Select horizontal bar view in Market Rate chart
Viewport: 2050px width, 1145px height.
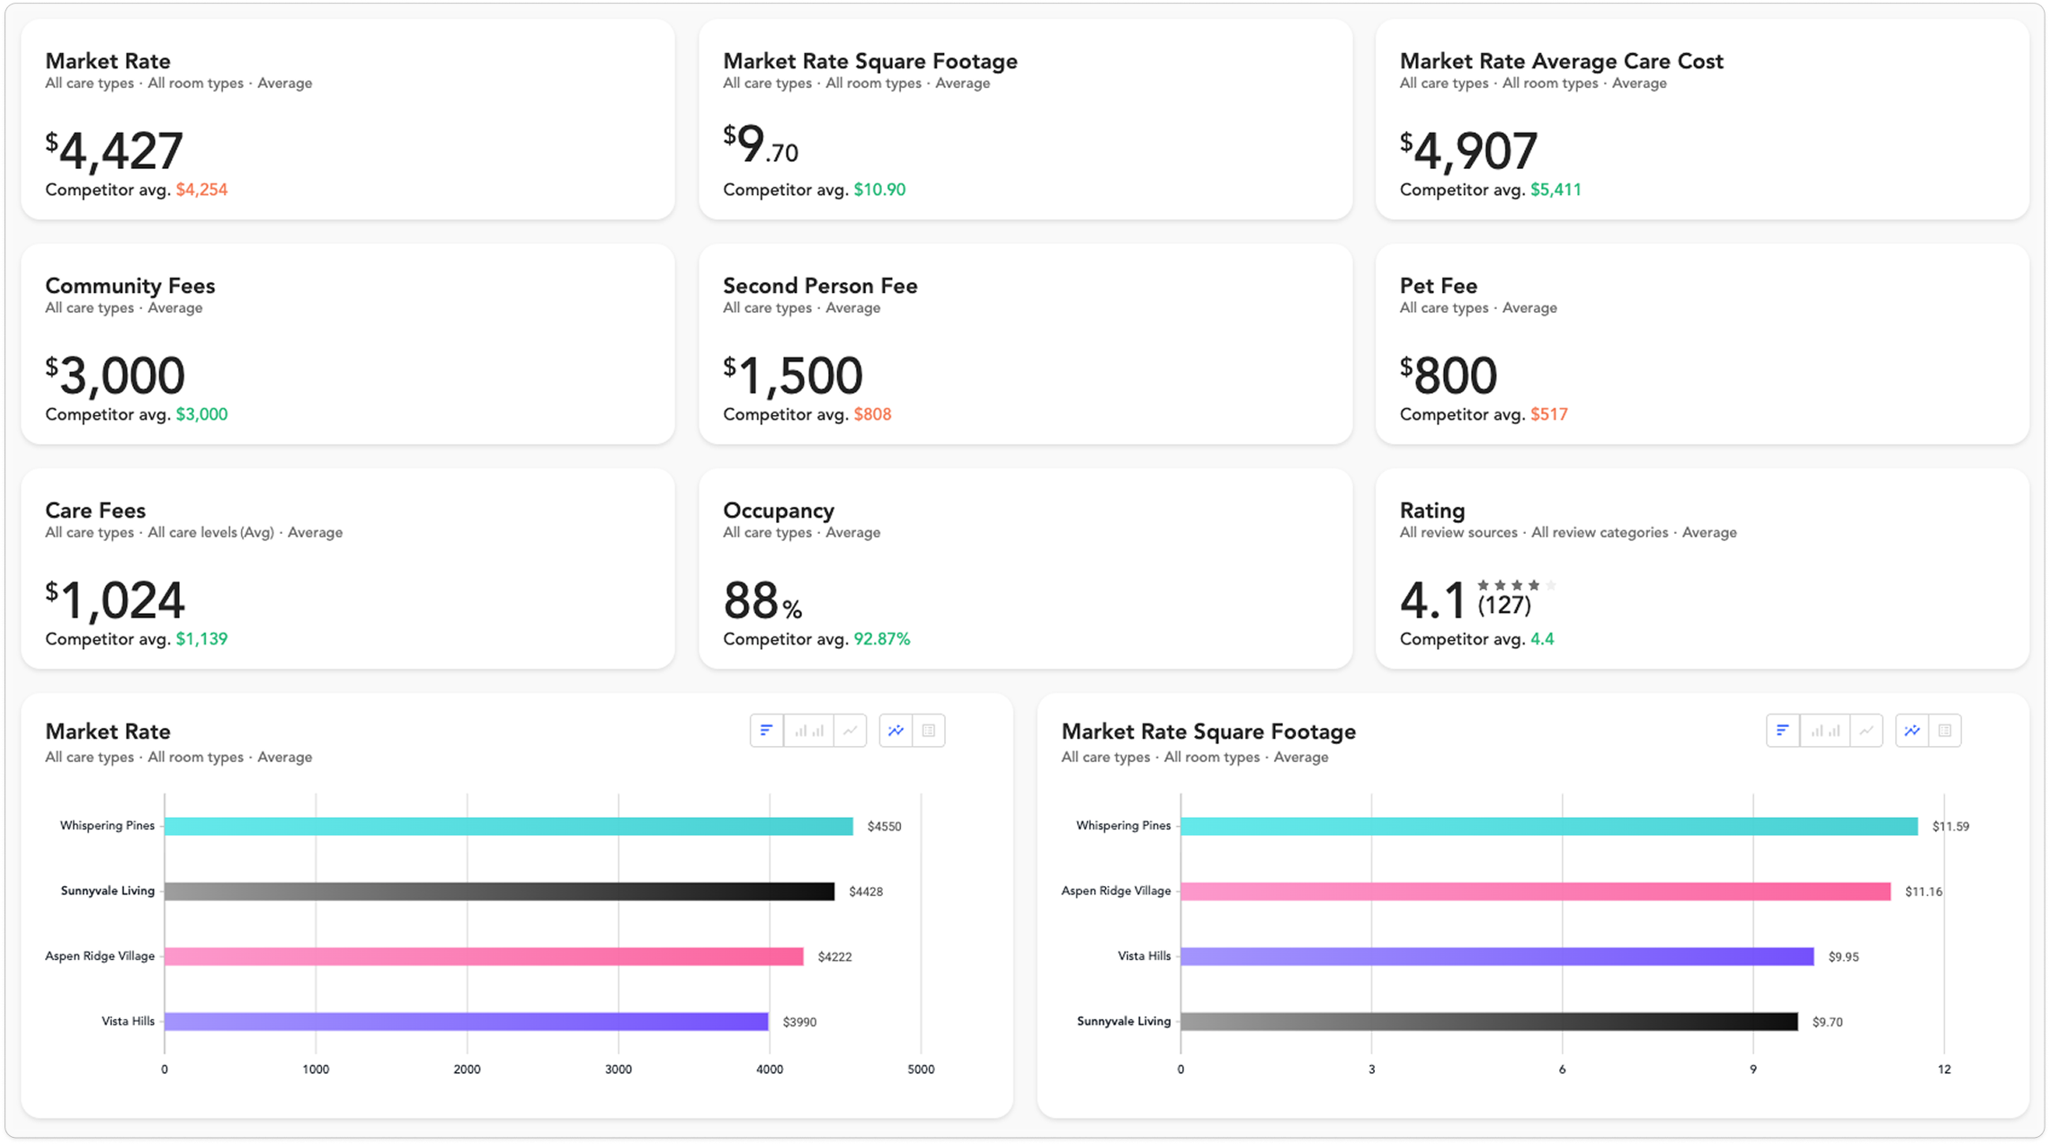766,731
